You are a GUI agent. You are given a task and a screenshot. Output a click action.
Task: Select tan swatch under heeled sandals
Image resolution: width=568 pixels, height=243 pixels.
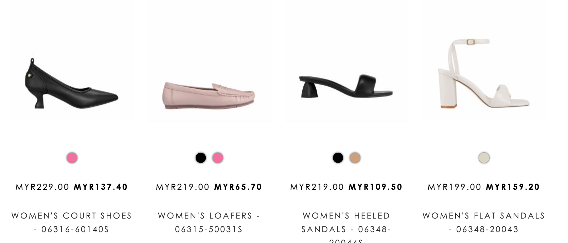(x=355, y=158)
